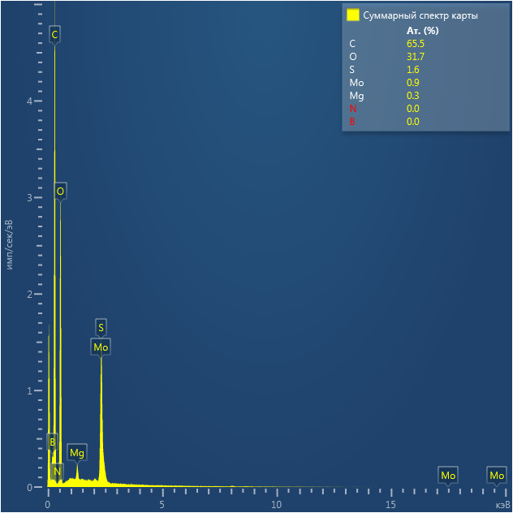
Task: Click the Mg peak label
Action: 77,452
